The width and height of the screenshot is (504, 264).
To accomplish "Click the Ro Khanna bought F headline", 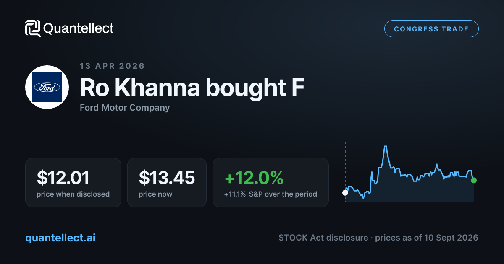I will pos(192,88).
